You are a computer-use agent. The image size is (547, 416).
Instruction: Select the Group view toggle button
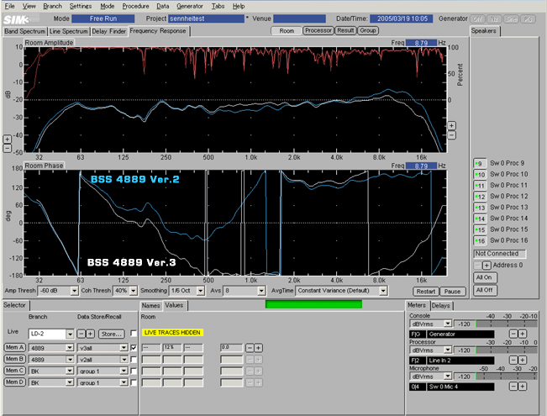(x=368, y=31)
